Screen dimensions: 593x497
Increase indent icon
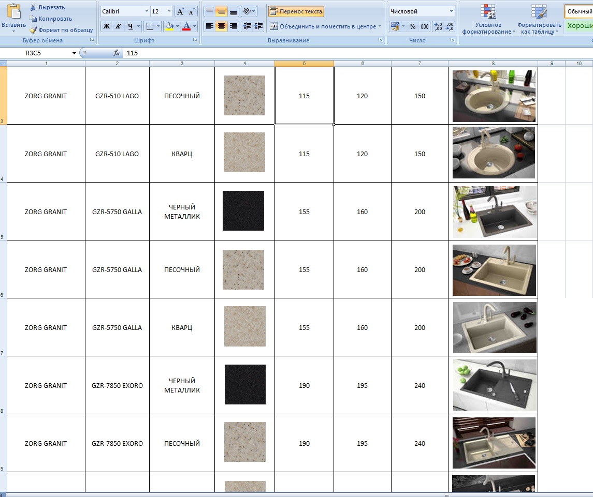coord(258,26)
